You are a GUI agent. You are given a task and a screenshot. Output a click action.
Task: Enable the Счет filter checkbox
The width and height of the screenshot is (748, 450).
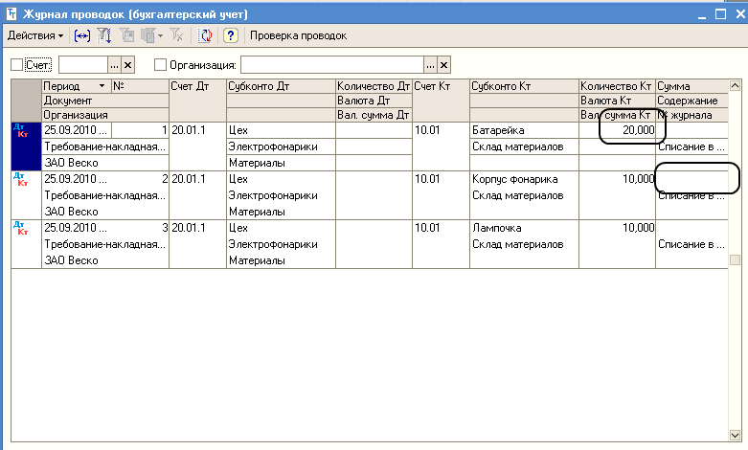pyautogui.click(x=16, y=65)
